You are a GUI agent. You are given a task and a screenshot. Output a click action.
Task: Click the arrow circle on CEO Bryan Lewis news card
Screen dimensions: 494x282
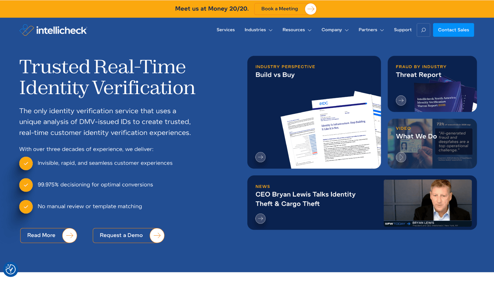pyautogui.click(x=261, y=218)
